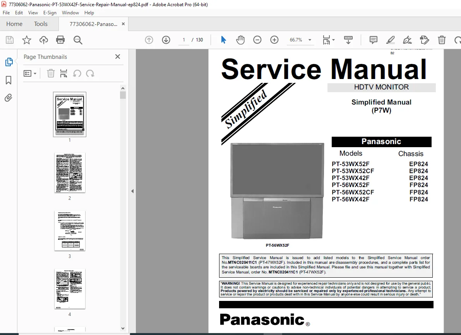461x335 pixels.
Task: Click thumbnail scrollbar up arrow
Action: (x=123, y=88)
